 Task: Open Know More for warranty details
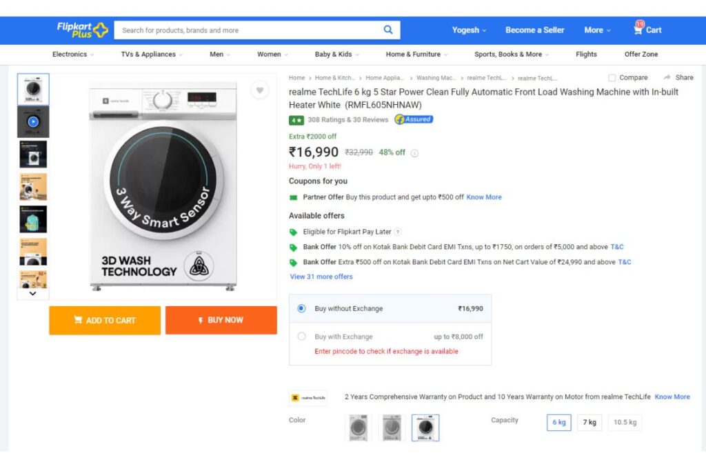[672, 397]
